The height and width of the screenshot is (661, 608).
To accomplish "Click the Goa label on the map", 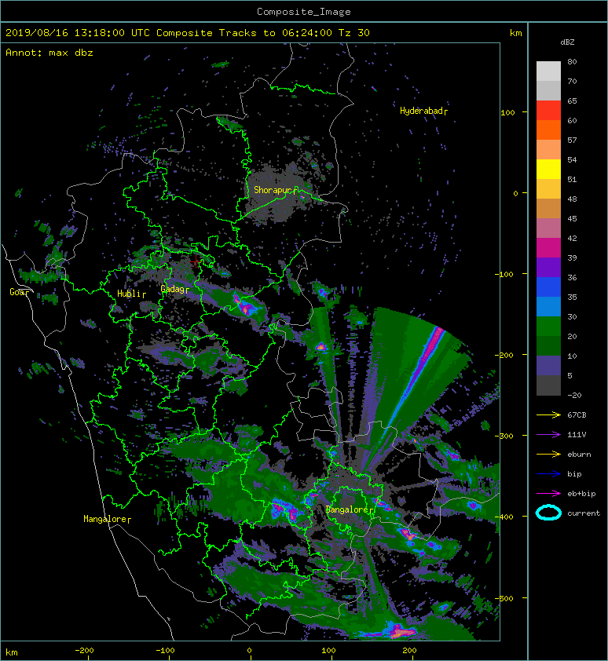I will (x=17, y=292).
